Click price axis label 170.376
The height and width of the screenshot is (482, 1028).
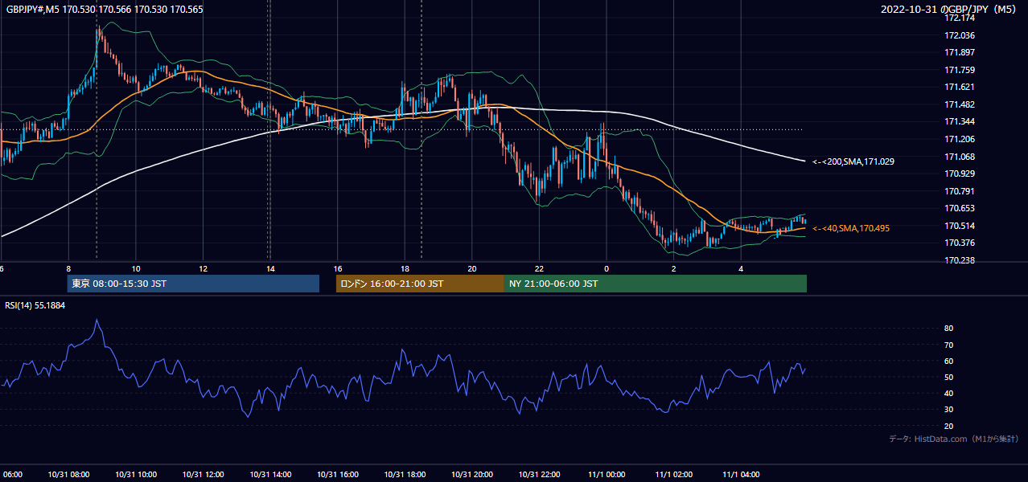[960, 243]
